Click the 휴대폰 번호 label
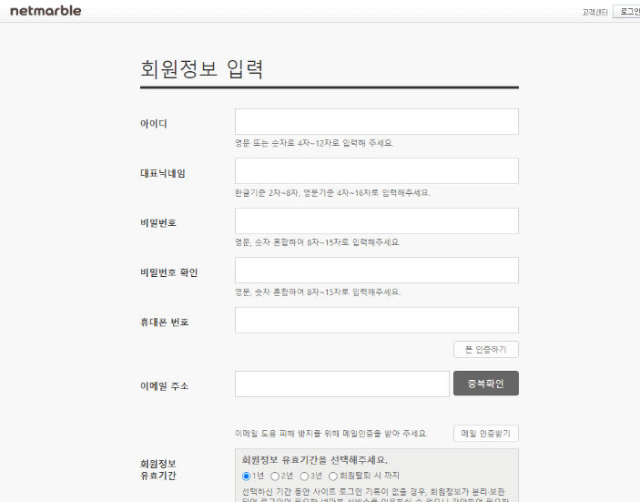This screenshot has height=502, width=640. (165, 323)
